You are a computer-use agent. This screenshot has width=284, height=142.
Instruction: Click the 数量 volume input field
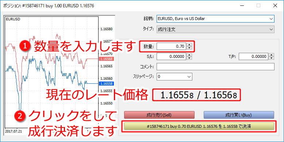coord(171,47)
